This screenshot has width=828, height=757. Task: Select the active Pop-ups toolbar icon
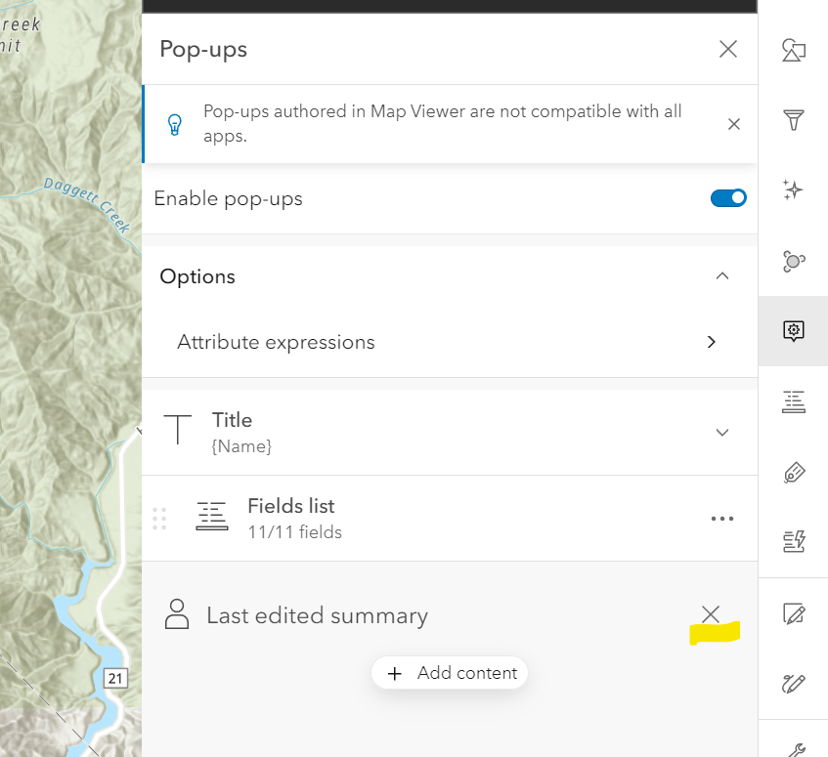click(x=793, y=331)
